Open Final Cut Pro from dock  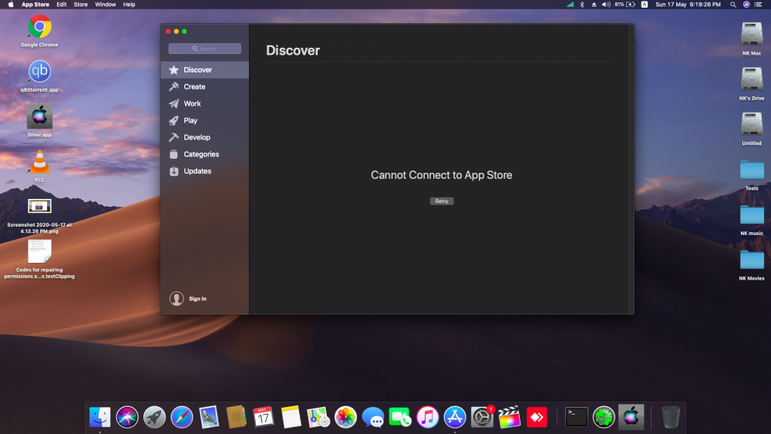click(509, 417)
